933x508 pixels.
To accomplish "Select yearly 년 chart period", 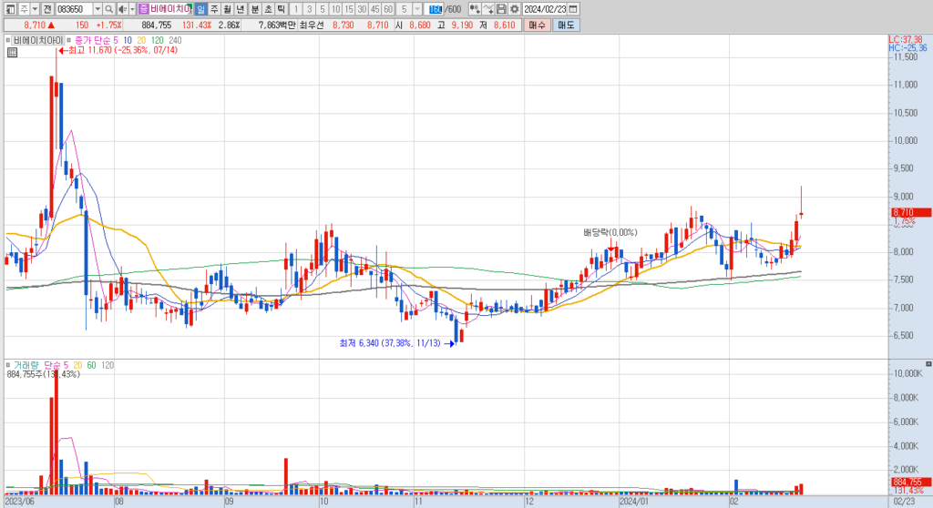I will 241,9.
